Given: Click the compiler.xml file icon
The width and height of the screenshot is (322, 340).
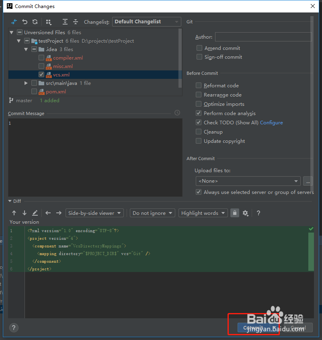Looking at the screenshot, I should coord(49,58).
